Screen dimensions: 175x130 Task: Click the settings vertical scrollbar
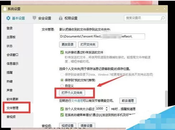(x=166, y=98)
